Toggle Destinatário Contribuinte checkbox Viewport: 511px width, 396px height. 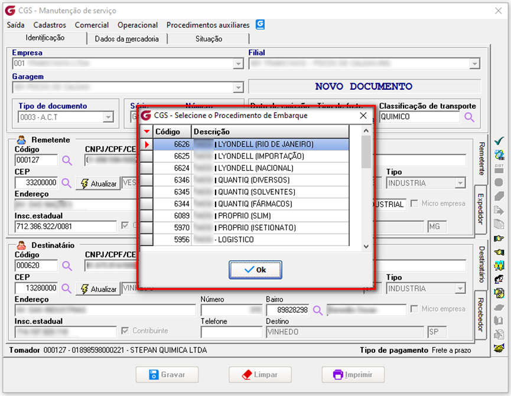pyautogui.click(x=125, y=331)
